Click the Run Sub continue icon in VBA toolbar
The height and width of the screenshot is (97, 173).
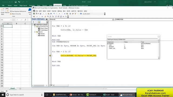click(59, 14)
